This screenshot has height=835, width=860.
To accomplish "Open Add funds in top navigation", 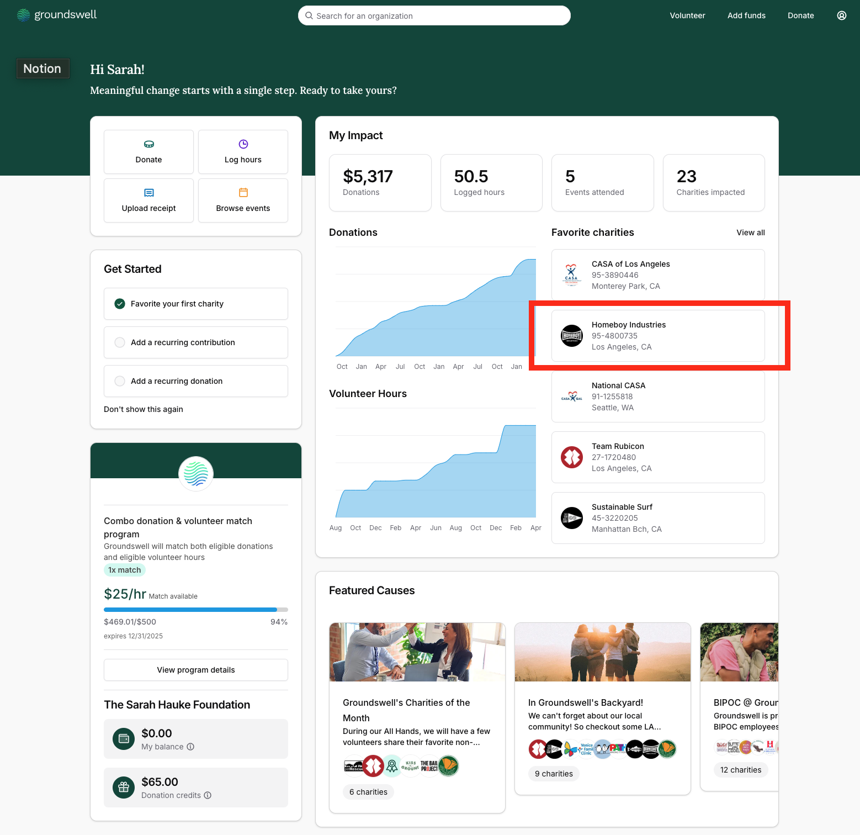I will pyautogui.click(x=746, y=15).
